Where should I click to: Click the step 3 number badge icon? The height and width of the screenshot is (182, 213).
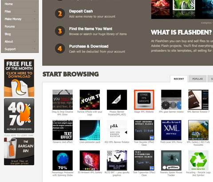coord(60,31)
